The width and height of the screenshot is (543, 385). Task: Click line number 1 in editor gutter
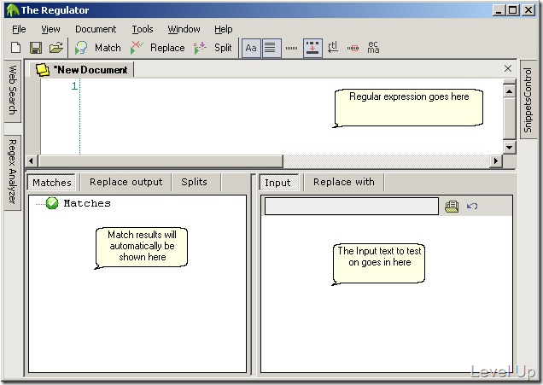[74, 85]
